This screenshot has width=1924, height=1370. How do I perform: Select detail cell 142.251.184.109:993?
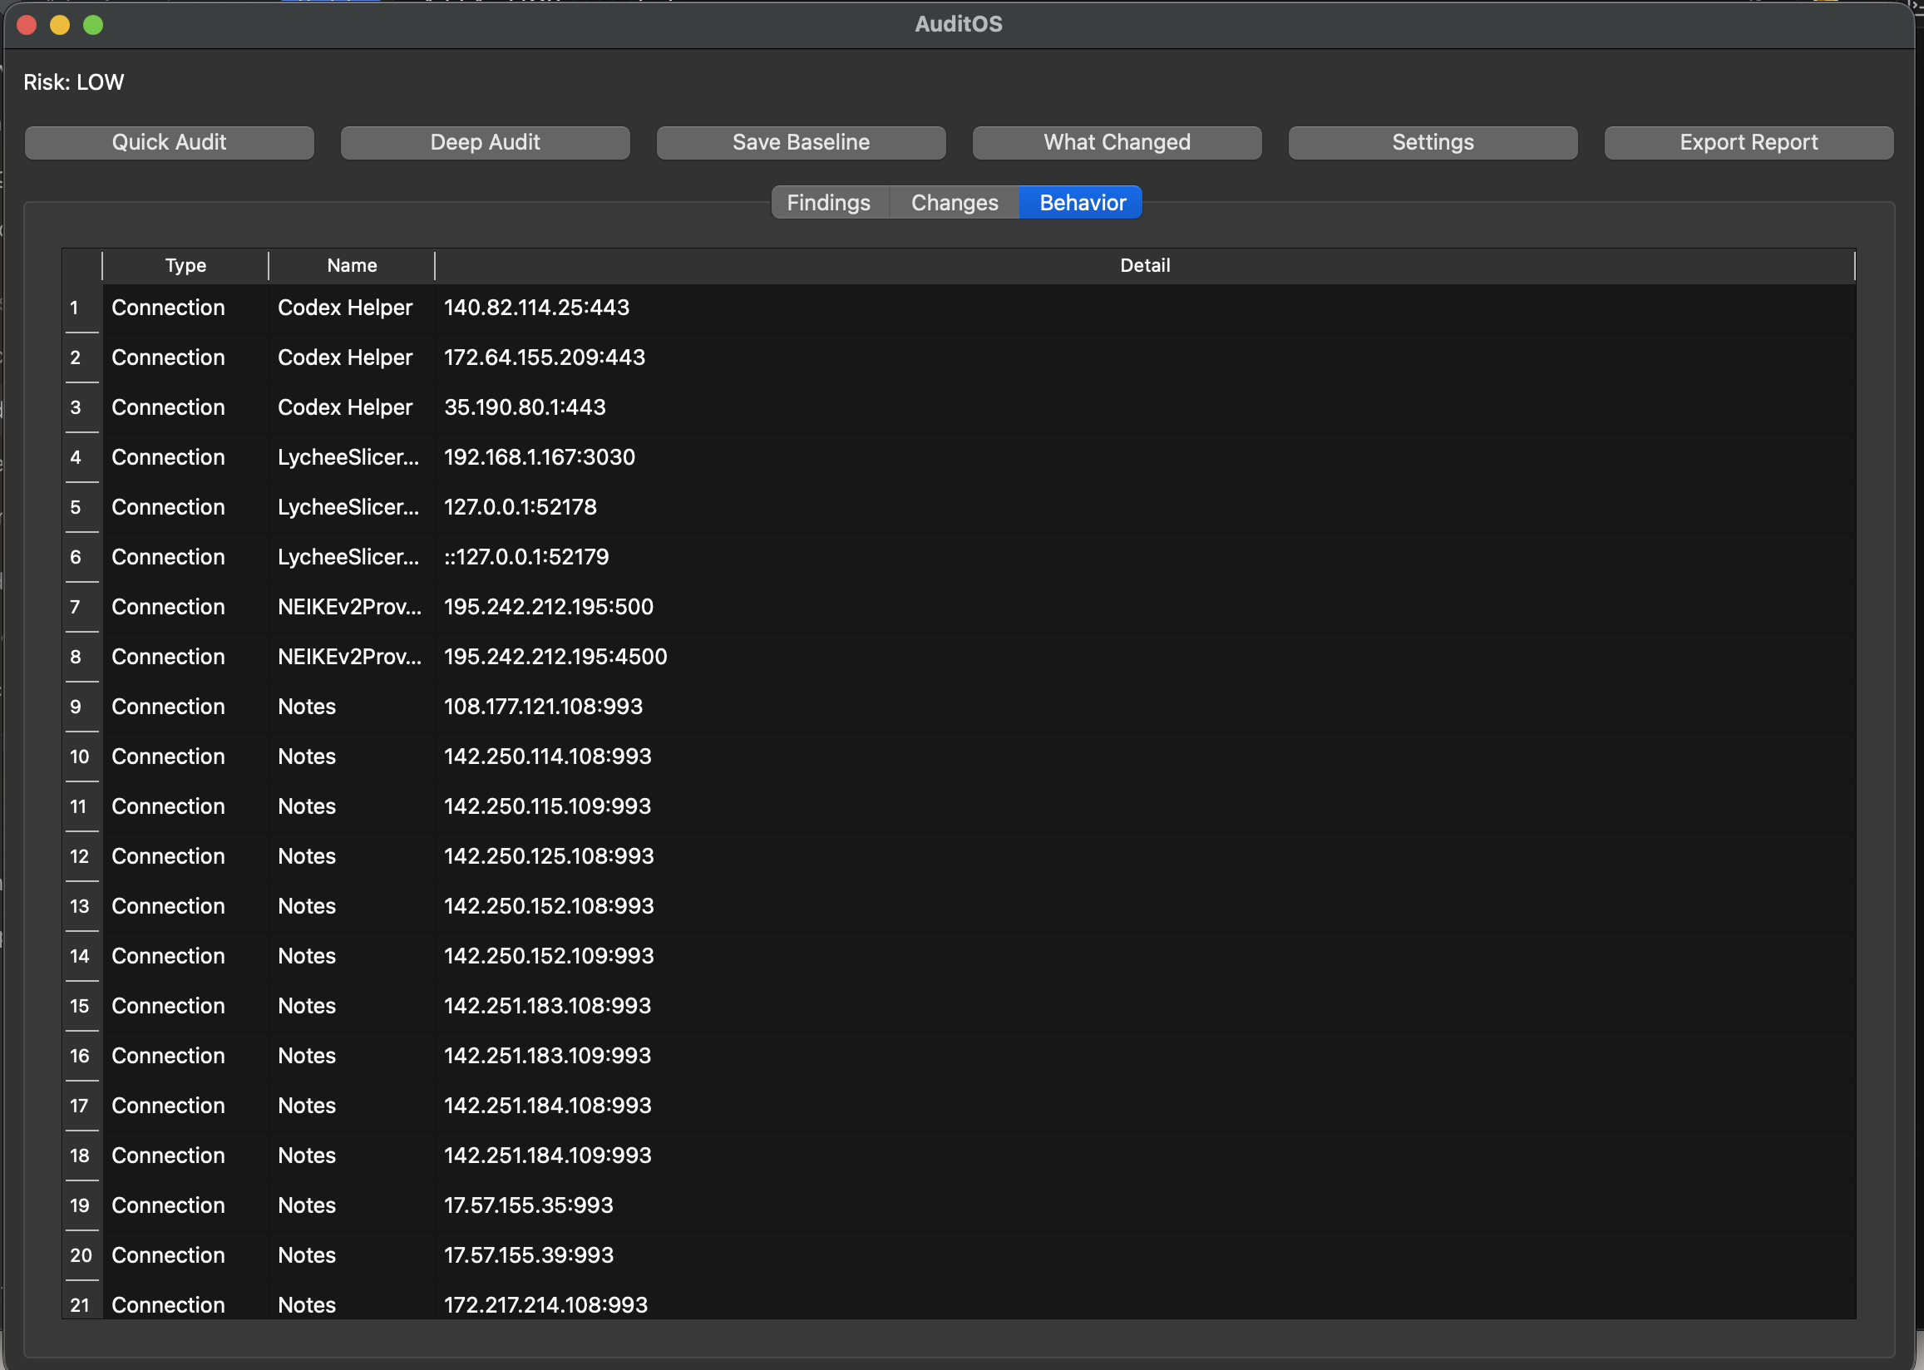1145,1154
